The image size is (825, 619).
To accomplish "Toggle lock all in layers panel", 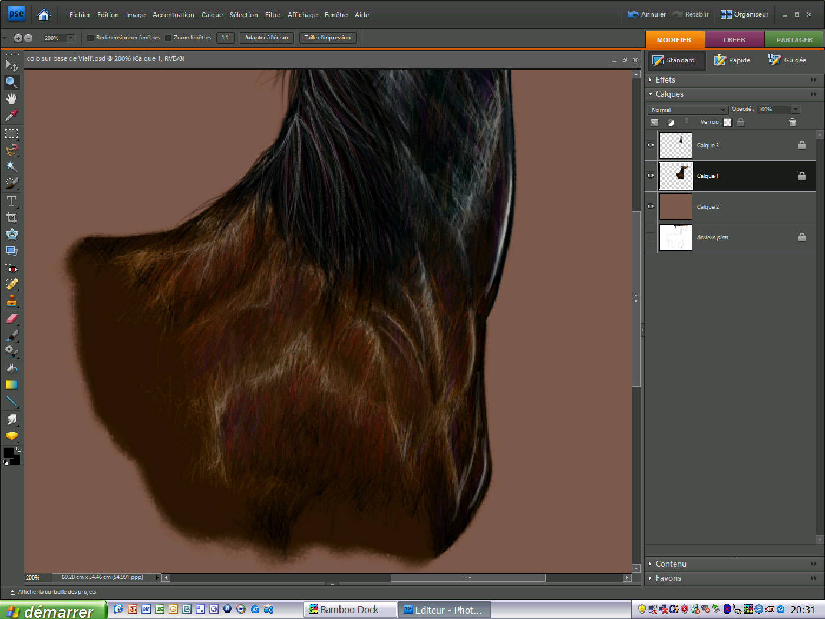I will (x=741, y=122).
